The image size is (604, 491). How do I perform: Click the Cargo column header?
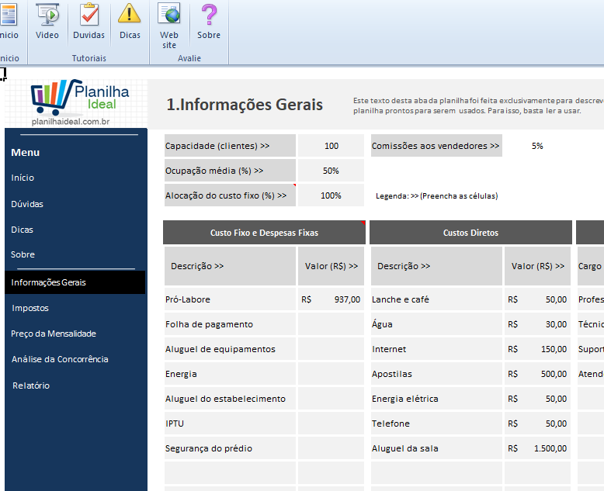pos(591,266)
